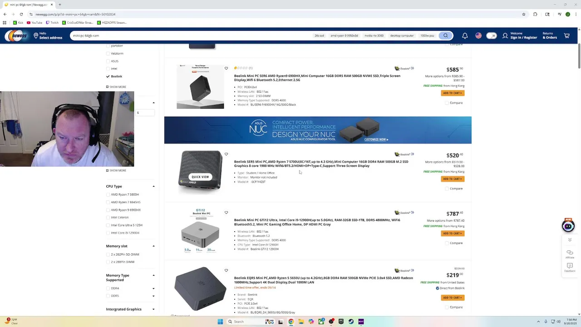This screenshot has width=581, height=327.
Task: Open Sign In / Register link
Action: (520, 35)
